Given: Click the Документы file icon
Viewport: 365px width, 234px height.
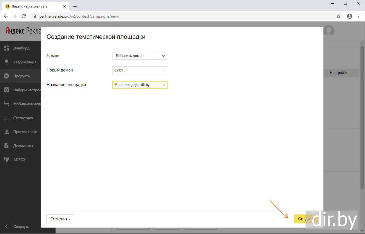Looking at the screenshot, I should click(x=6, y=146).
